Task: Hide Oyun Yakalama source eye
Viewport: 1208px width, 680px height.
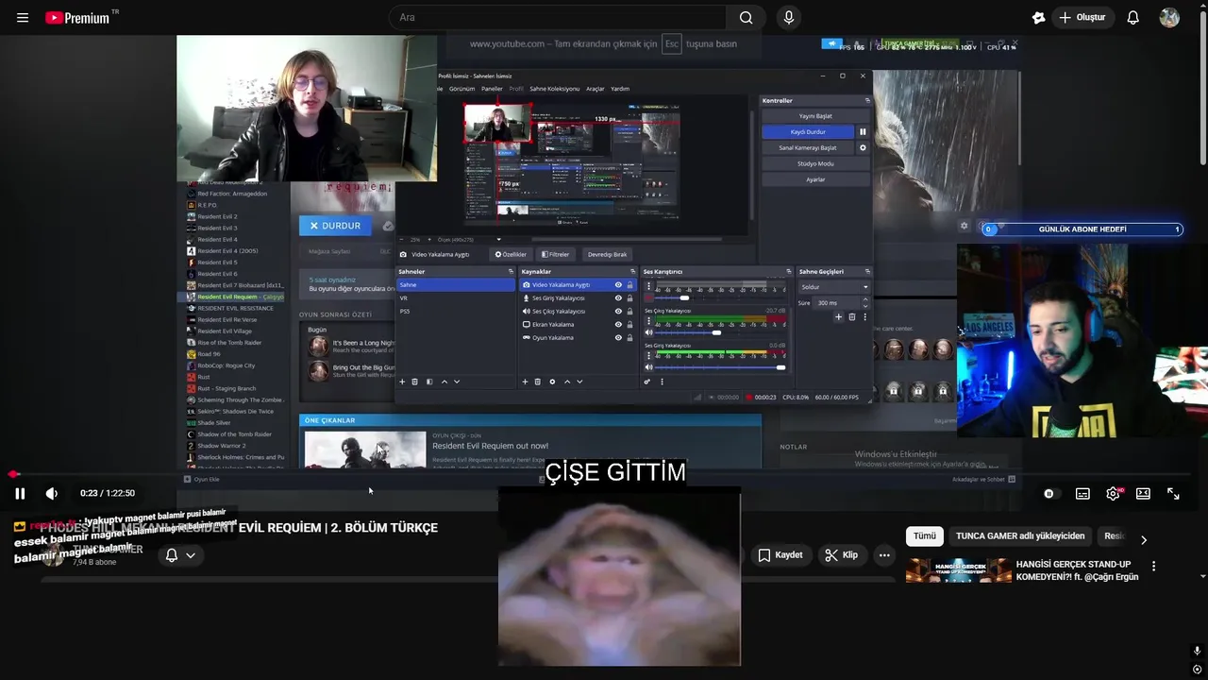Action: coord(618,337)
